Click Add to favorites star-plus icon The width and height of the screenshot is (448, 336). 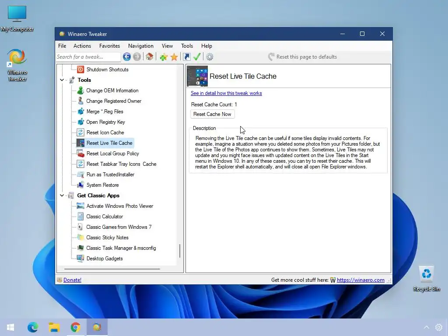[164, 57]
